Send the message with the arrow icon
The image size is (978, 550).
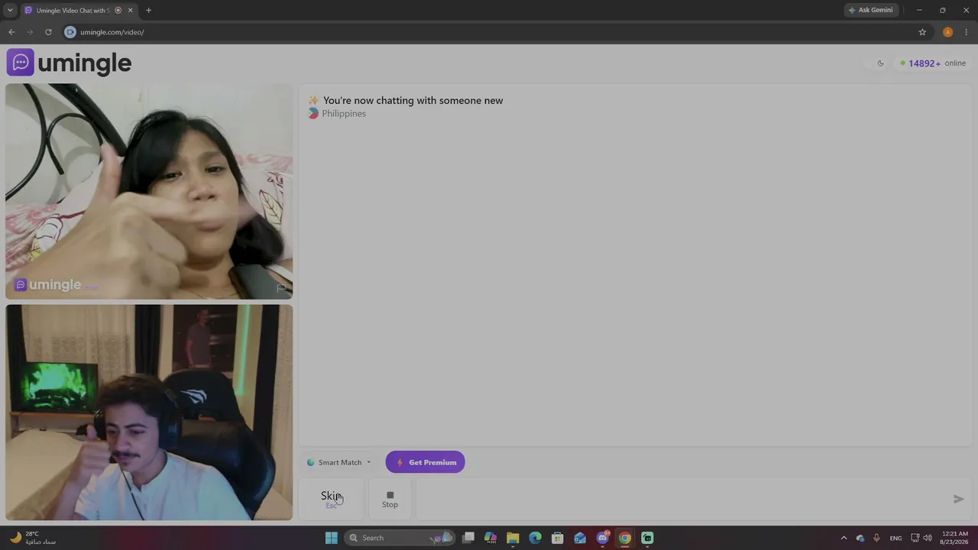pyautogui.click(x=958, y=499)
